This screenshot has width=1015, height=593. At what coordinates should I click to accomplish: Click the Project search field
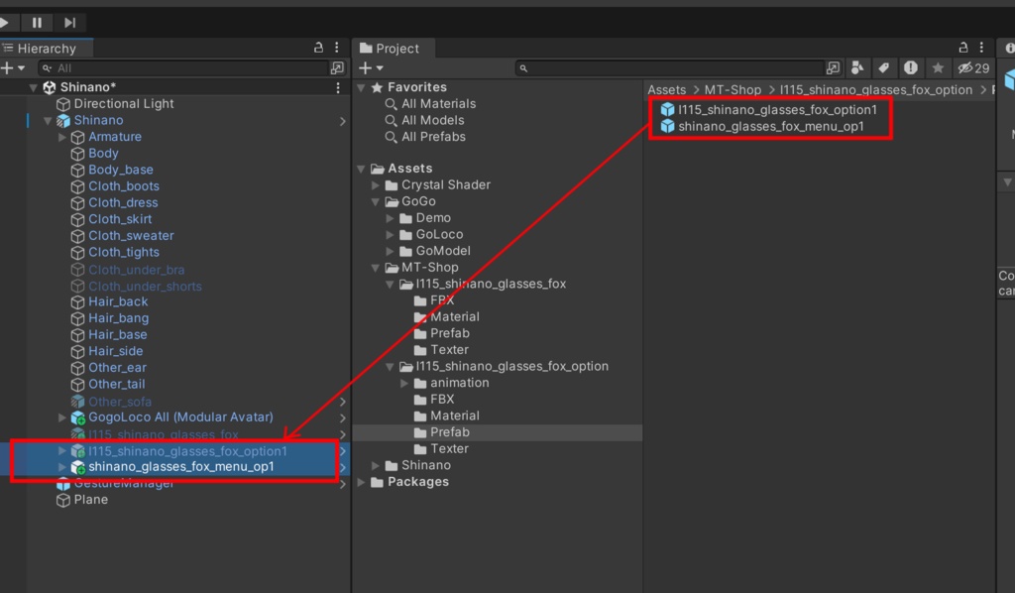[x=670, y=68]
